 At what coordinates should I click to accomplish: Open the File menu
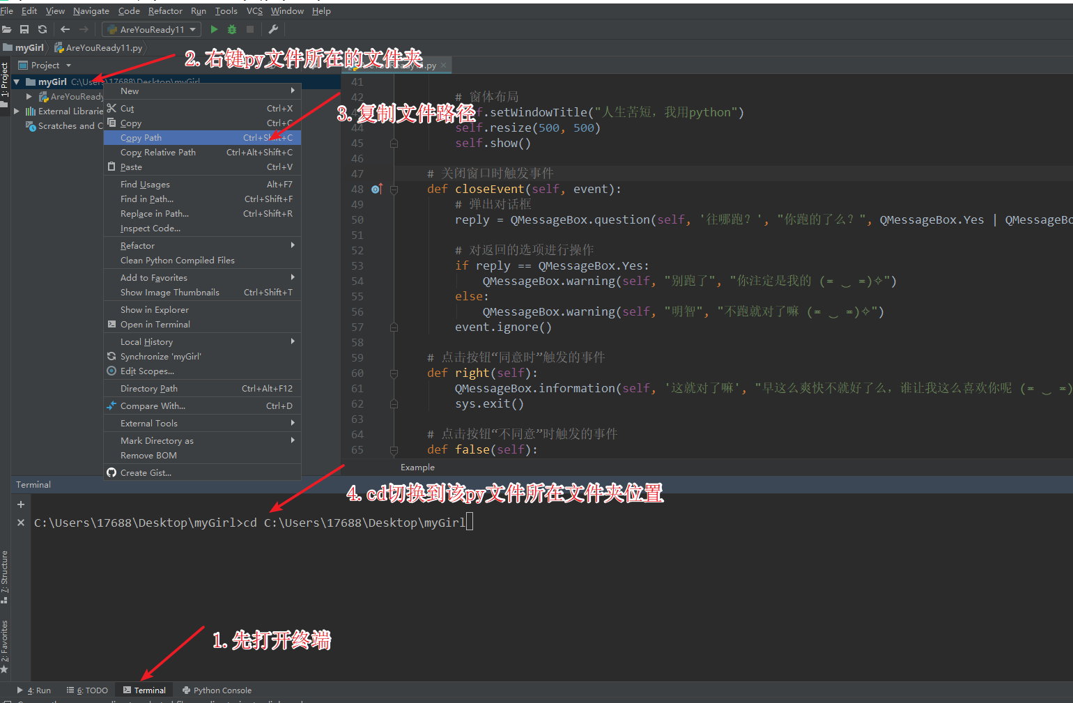tap(7, 10)
